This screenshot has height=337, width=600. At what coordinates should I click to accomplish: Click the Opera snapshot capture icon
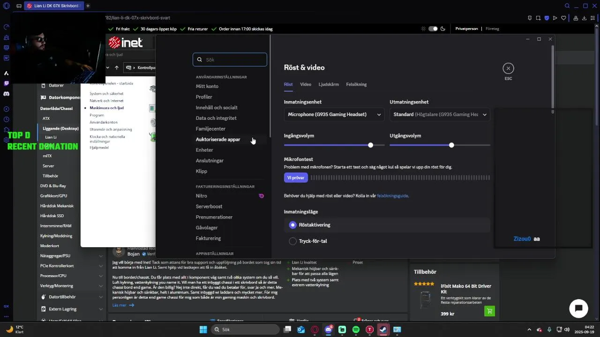click(538, 18)
